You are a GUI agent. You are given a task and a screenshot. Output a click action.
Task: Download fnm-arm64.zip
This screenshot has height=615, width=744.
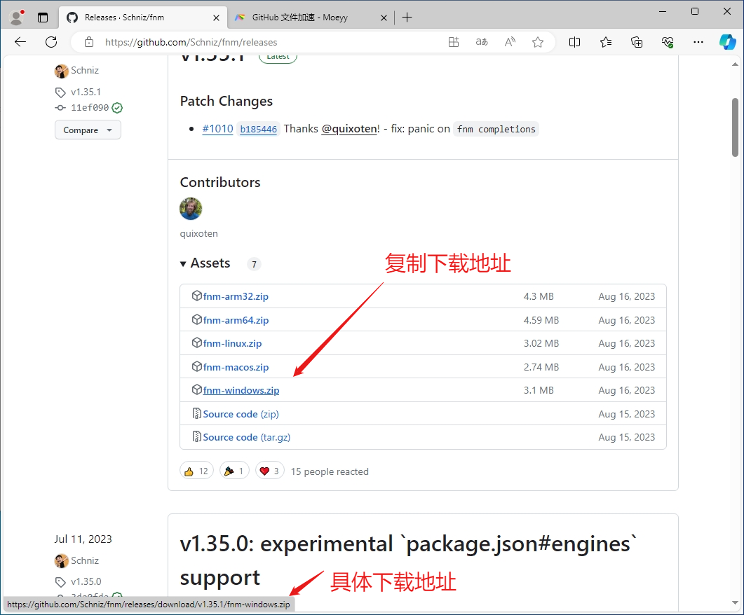[236, 320]
